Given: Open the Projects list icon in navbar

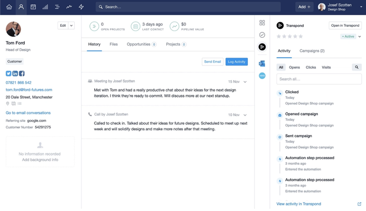Looking at the screenshot, I should (57, 7).
